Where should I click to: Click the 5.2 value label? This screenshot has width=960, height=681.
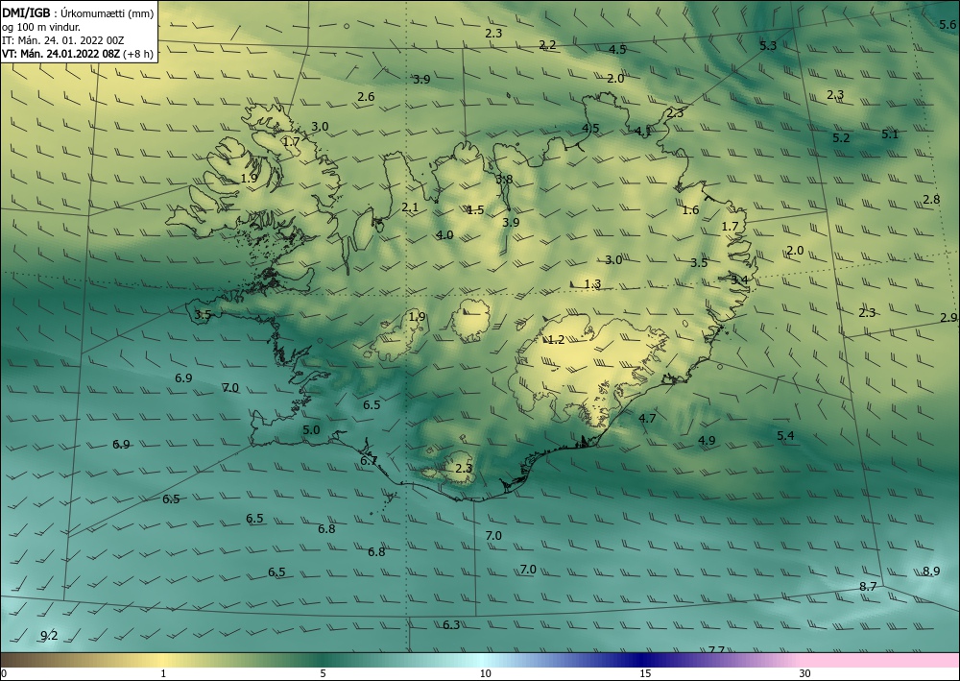[x=841, y=138]
